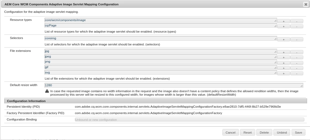Edit the jpg file extension field

click(161, 51)
